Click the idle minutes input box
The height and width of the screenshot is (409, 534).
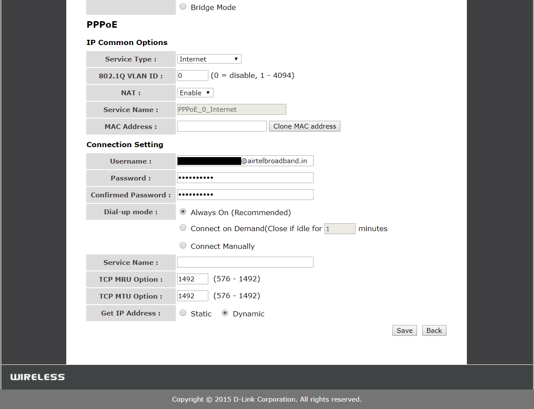[340, 229]
